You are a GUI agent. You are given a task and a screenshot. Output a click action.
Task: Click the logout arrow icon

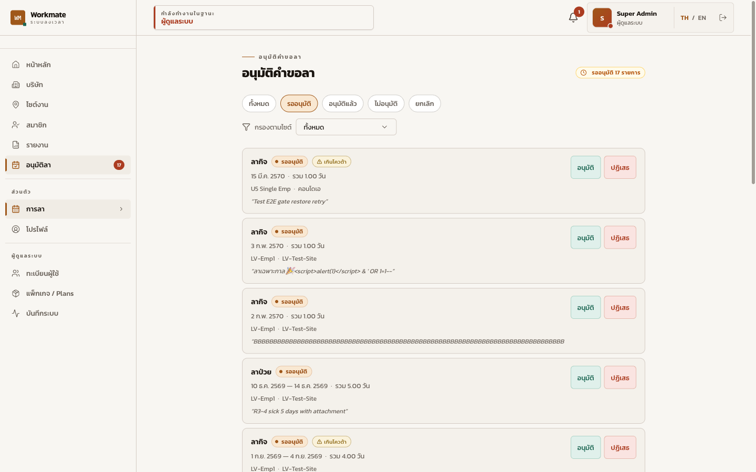pos(723,17)
